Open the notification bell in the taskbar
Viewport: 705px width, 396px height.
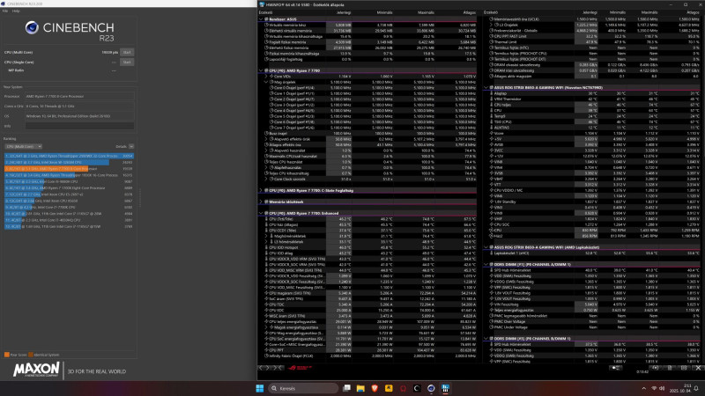pos(696,388)
